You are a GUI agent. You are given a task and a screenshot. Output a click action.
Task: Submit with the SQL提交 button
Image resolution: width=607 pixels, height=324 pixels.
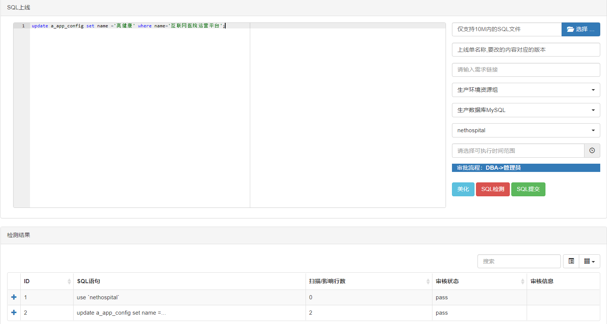pos(528,189)
